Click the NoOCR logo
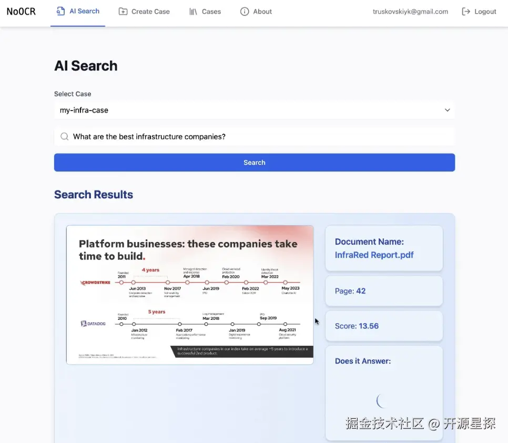This screenshot has width=508, height=443. 21,11
